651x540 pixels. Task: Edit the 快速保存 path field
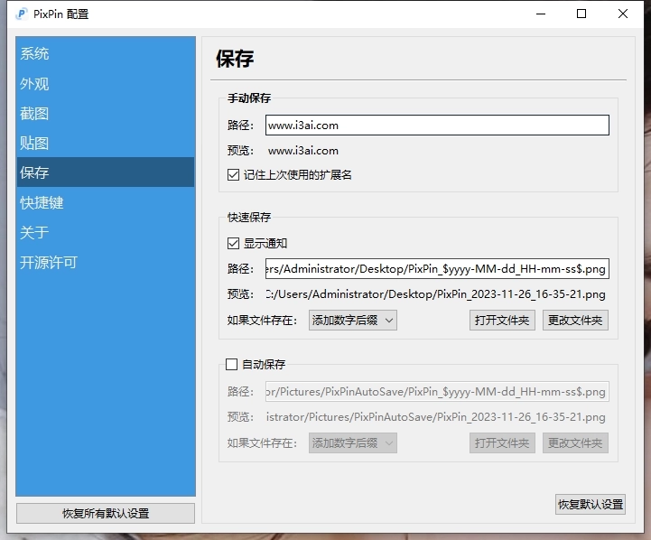point(437,268)
